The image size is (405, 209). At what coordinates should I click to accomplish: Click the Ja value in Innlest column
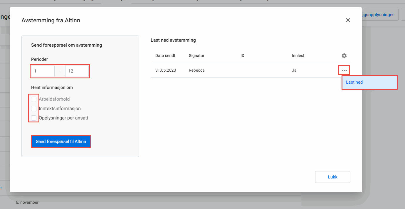point(294,70)
